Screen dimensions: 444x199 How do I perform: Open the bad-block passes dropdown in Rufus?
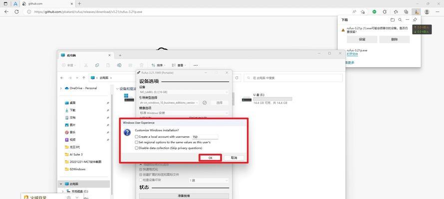[x=209, y=181]
